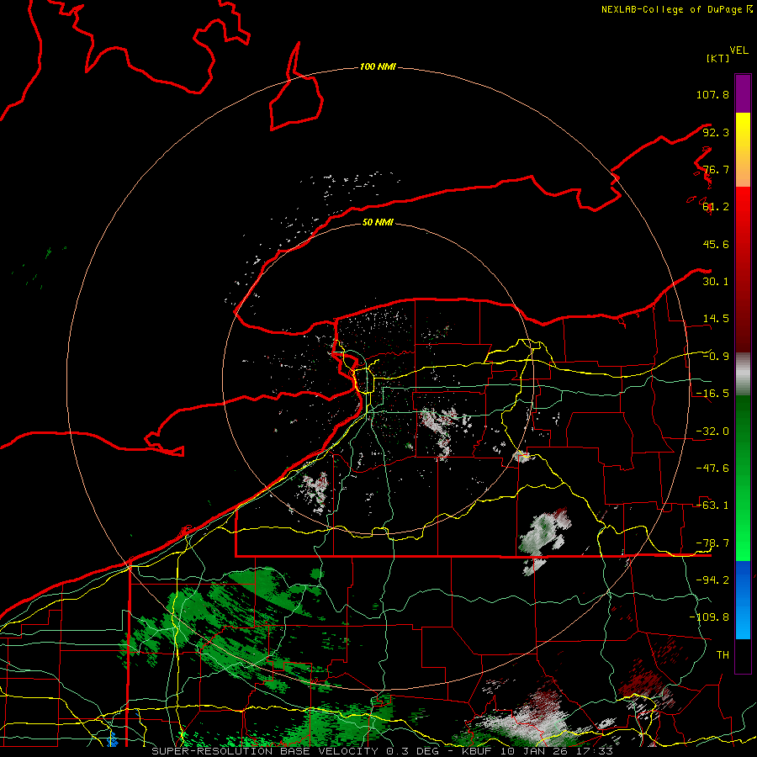Screen dimensions: 757x757
Task: Click the 100 NMI range ring label
Action: click(378, 66)
